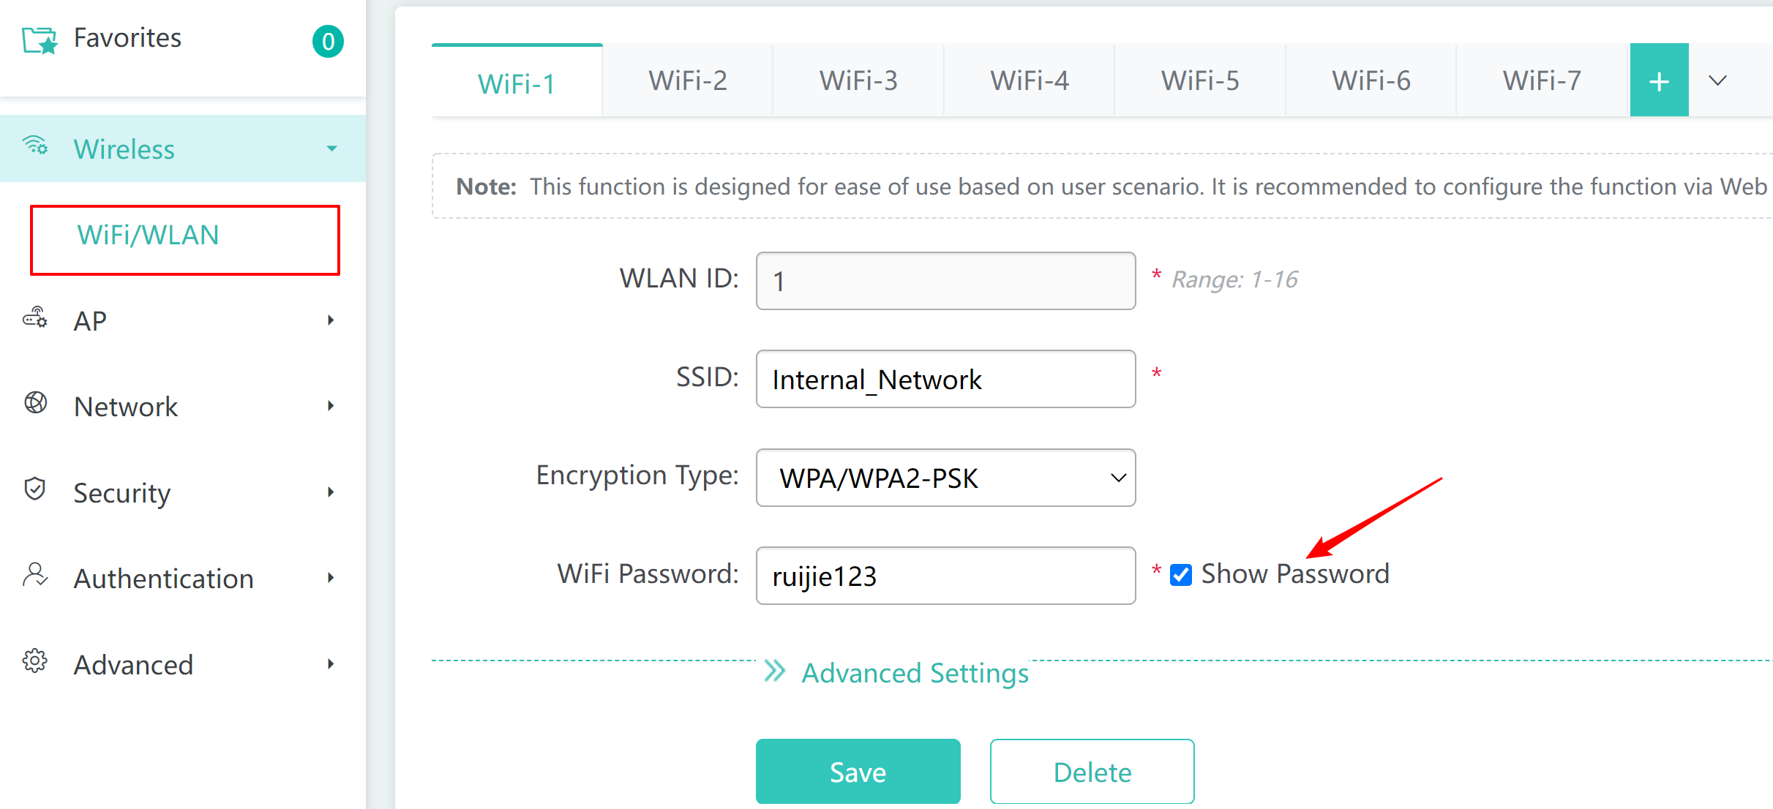Click the Authentication user icon
Screen dimensions: 1773x809
pyautogui.click(x=35, y=576)
